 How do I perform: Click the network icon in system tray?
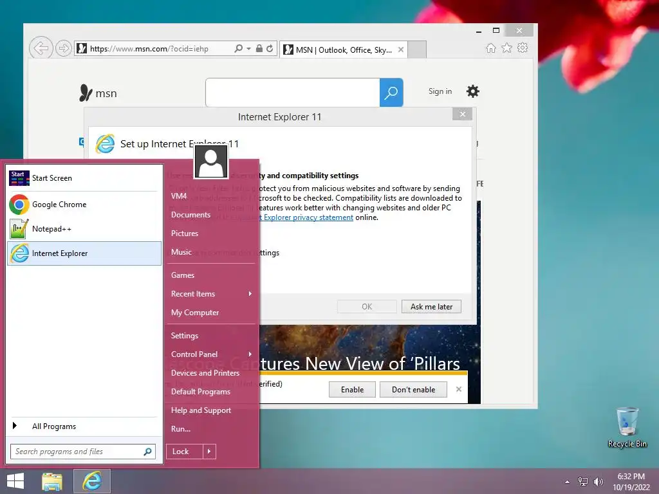click(583, 482)
